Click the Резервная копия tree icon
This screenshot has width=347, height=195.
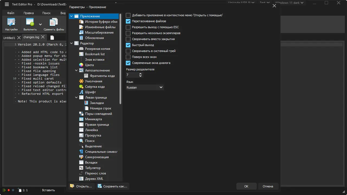[x=81, y=49]
